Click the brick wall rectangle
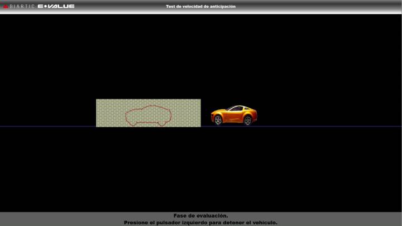 (x=149, y=113)
